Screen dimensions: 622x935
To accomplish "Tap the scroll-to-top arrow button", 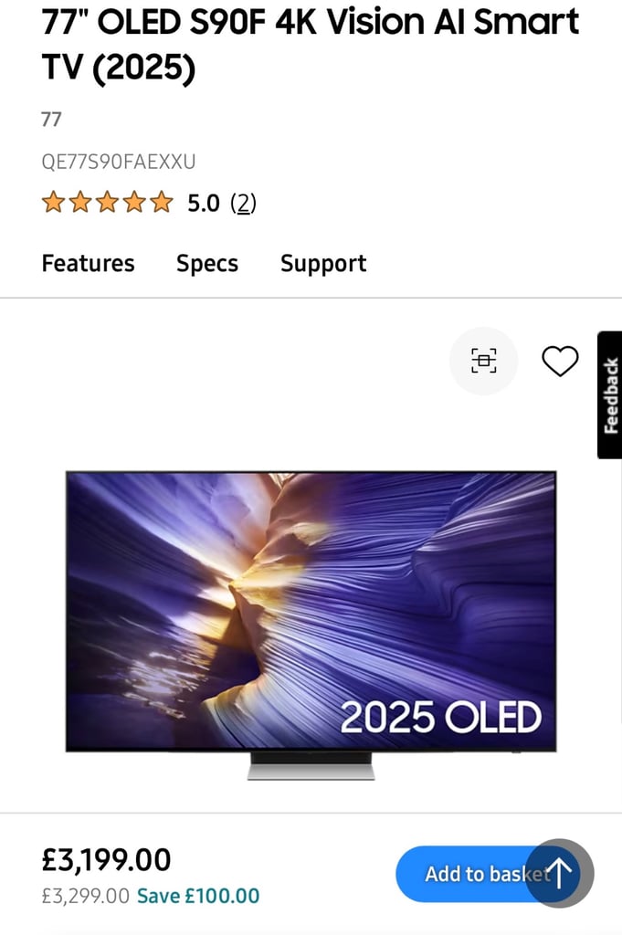I will tap(559, 873).
